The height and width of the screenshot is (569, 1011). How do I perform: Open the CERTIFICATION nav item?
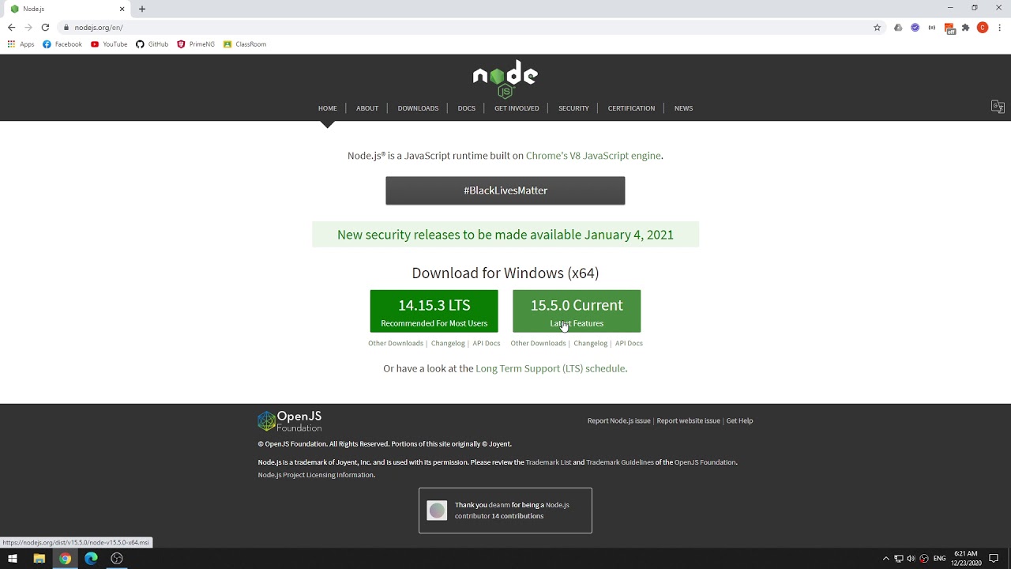point(631,108)
